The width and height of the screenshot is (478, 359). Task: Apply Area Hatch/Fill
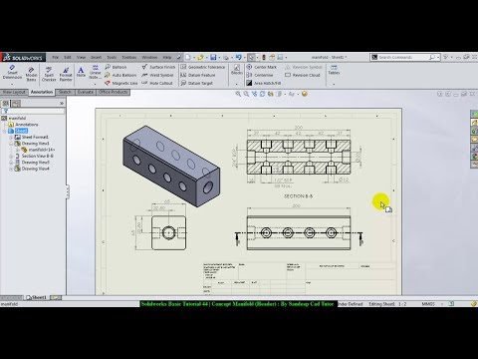pyautogui.click(x=264, y=83)
